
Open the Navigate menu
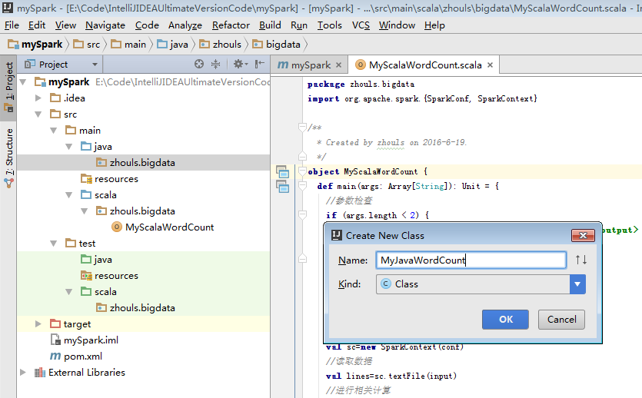click(105, 25)
